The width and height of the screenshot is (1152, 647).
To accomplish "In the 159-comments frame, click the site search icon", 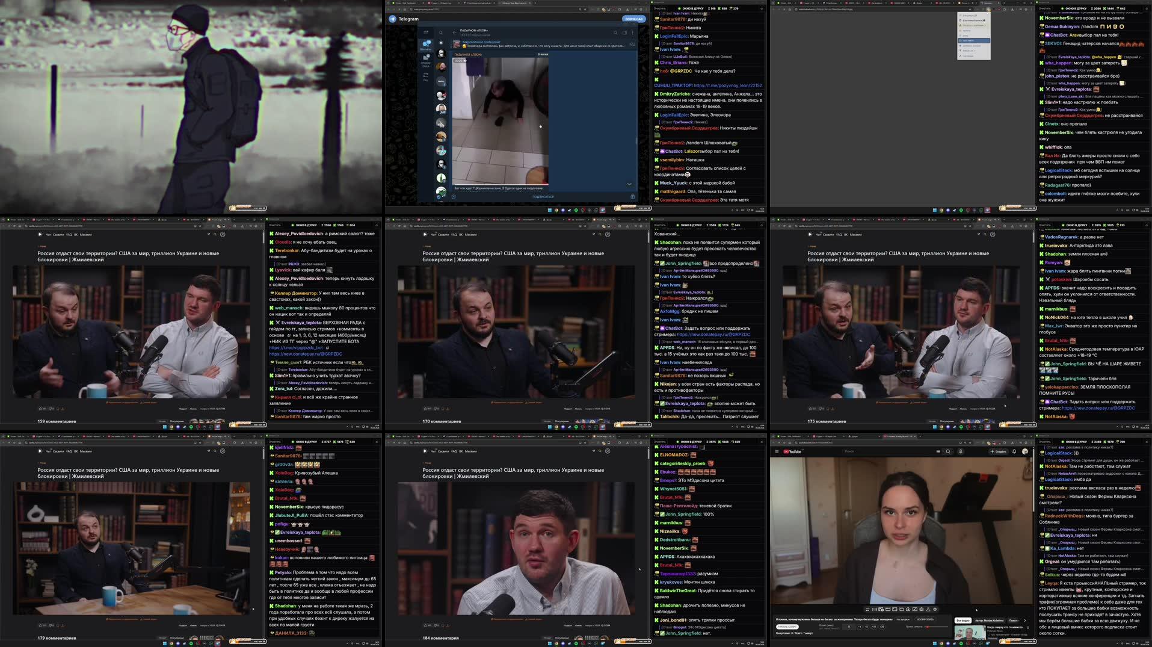I will [215, 234].
